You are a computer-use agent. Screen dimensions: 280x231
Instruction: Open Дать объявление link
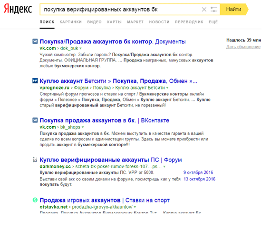point(243,47)
